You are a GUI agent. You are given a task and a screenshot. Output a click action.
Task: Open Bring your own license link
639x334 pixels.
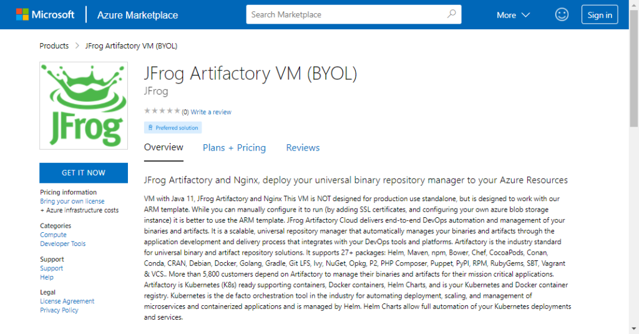coord(72,202)
